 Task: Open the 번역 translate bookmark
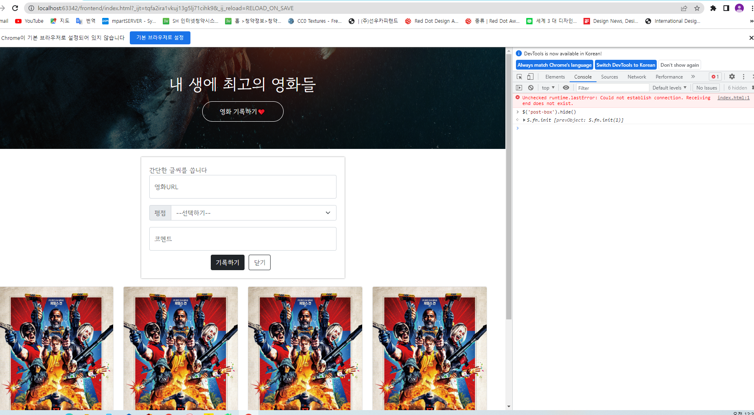coord(86,21)
